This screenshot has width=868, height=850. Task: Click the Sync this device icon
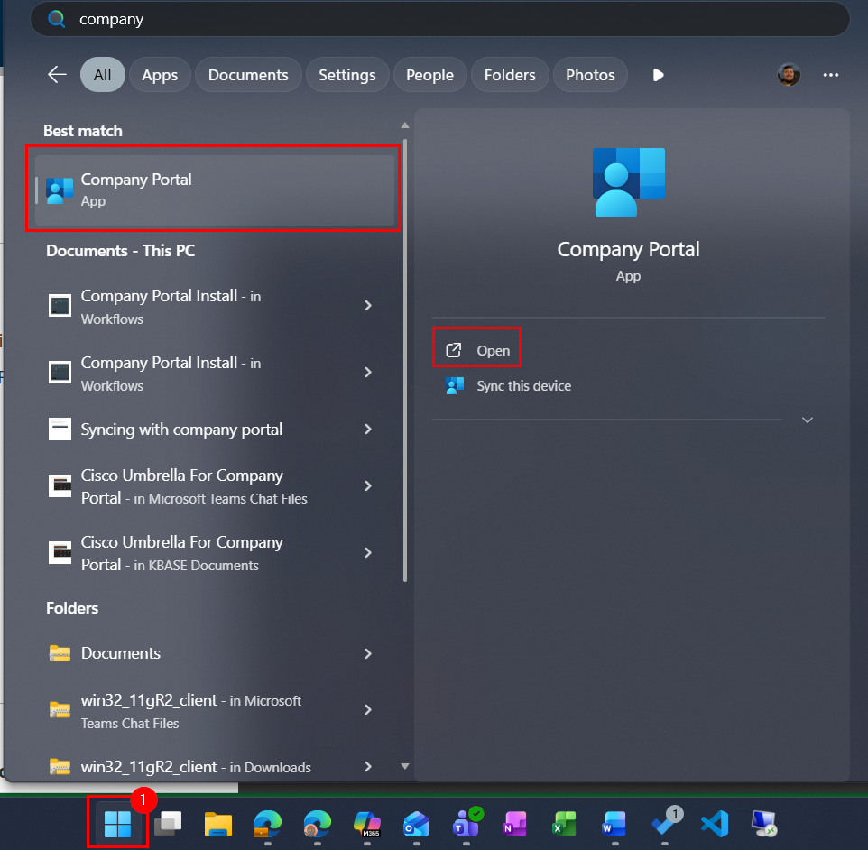[455, 386]
